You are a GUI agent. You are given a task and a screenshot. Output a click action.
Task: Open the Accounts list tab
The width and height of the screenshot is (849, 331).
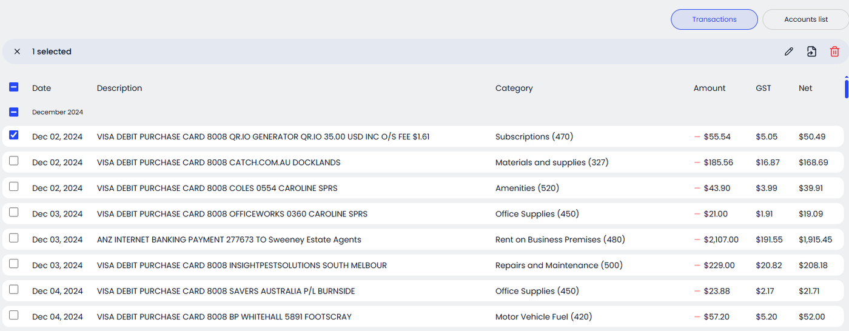pyautogui.click(x=805, y=19)
